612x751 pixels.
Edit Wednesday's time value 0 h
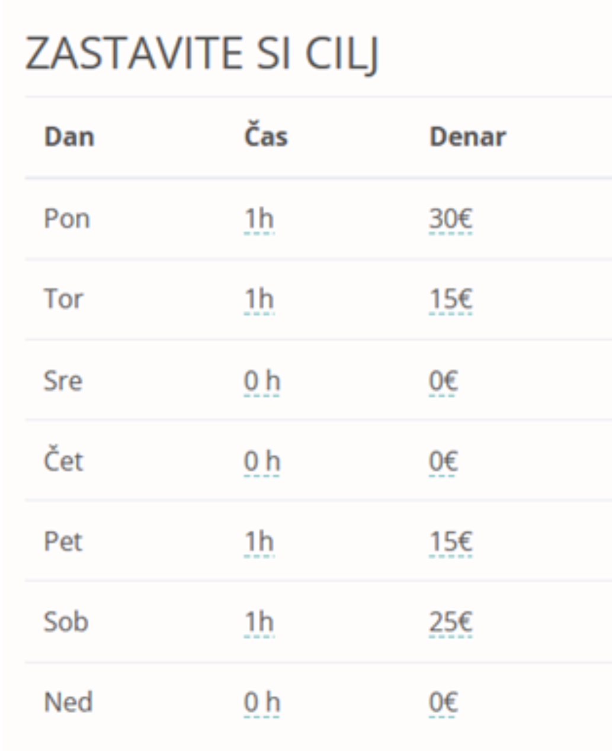pyautogui.click(x=261, y=381)
